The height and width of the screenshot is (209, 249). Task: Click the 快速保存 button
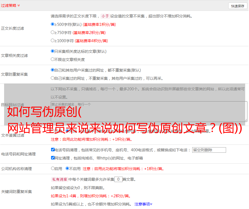[237, 6]
